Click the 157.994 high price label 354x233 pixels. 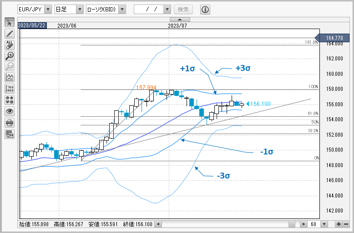146,87
